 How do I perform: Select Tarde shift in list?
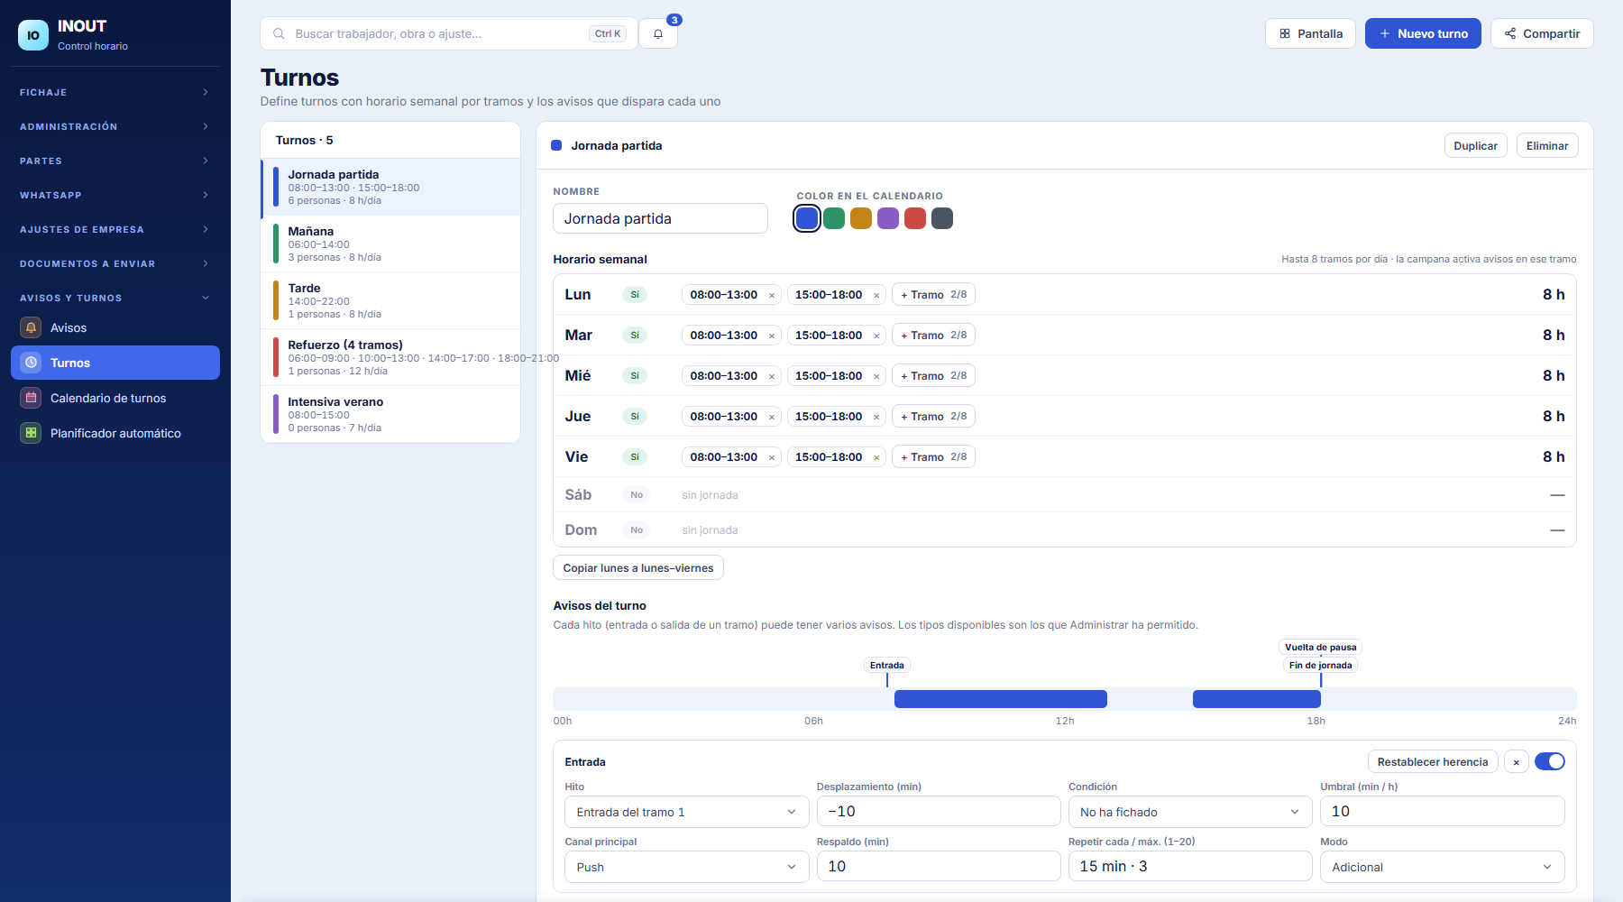pyautogui.click(x=390, y=300)
